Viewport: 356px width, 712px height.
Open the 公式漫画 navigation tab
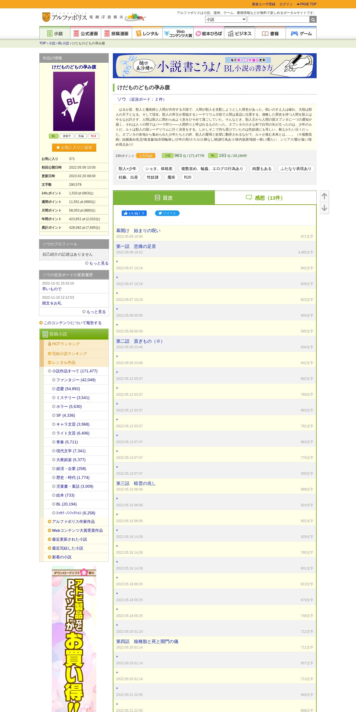86,33
